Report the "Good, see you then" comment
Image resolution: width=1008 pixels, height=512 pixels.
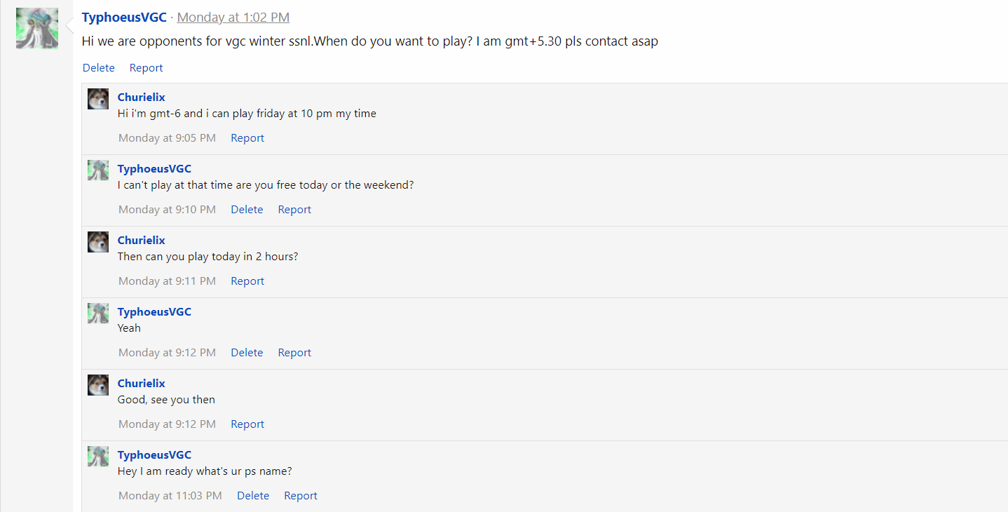247,424
